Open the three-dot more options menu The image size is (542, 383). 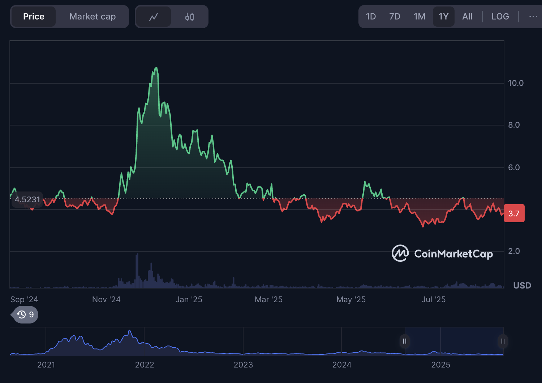[533, 17]
